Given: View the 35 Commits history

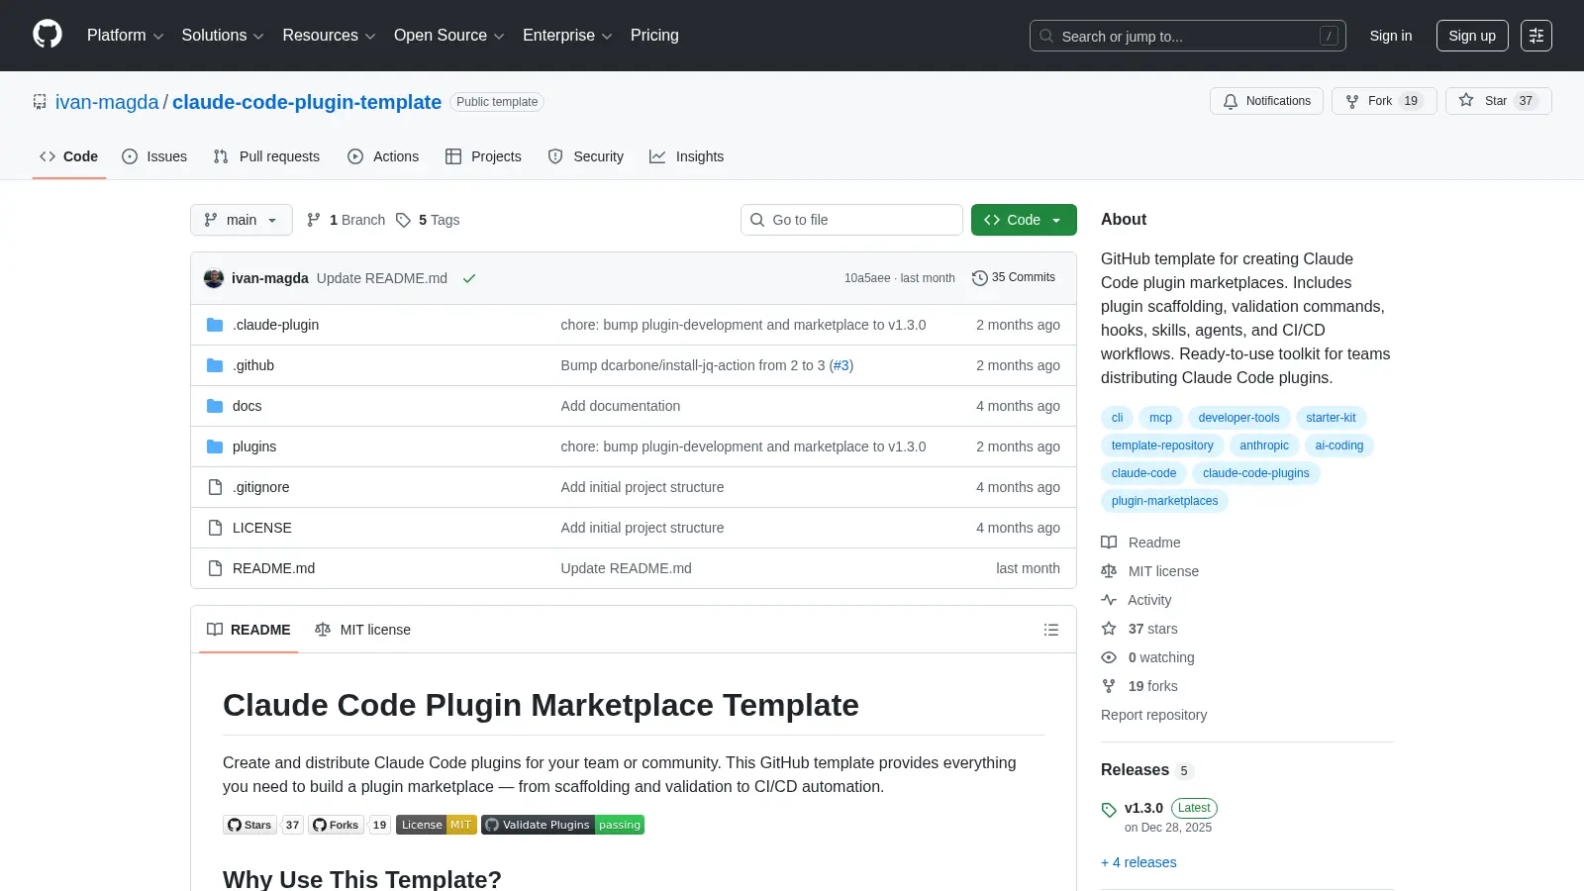Looking at the screenshot, I should click(x=1014, y=277).
